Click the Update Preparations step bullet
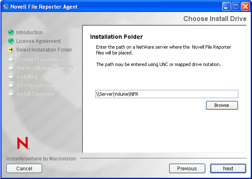Screen dimensions: 252x179 11,59
